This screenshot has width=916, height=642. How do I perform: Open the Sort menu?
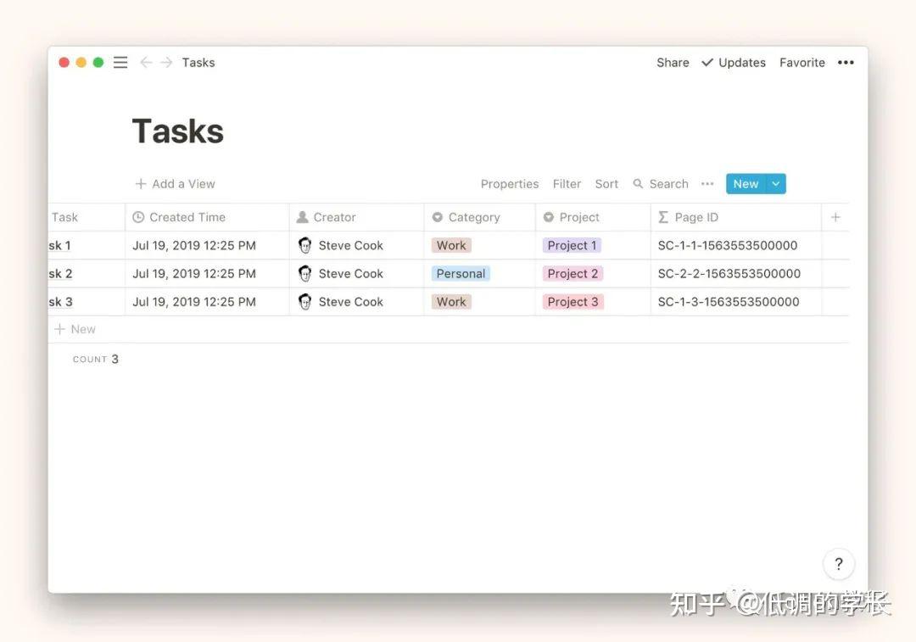[606, 184]
